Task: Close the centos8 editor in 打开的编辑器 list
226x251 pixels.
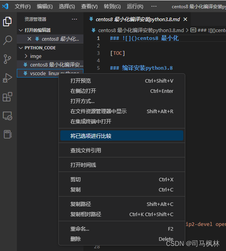Action: point(29,39)
